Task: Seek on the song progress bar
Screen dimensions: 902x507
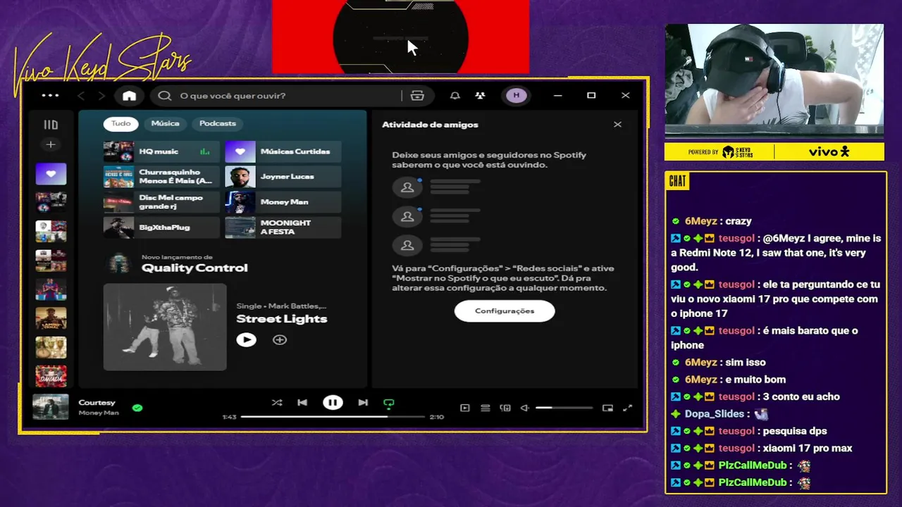Action: coord(333,417)
